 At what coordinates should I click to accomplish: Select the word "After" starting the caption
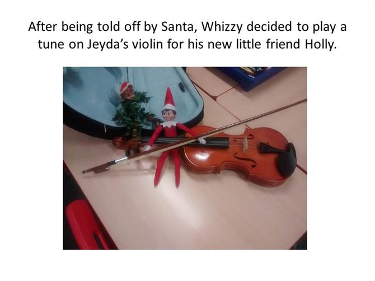[43, 27]
